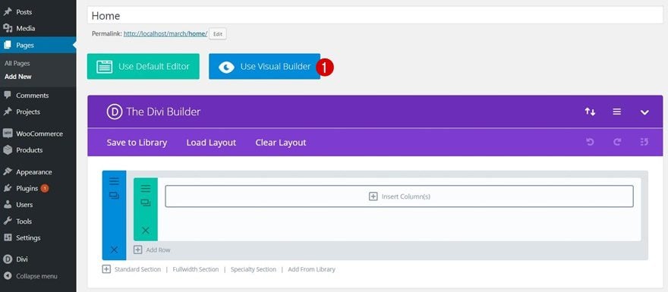668x292 pixels.
Task: Clone the blue section with duplicate icon
Action: tap(114, 196)
